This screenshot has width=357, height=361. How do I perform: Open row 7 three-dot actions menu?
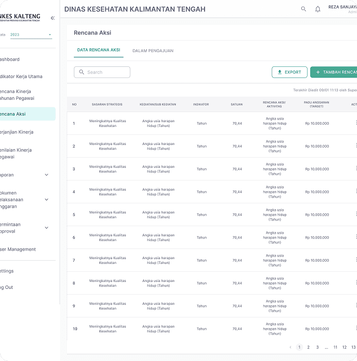coord(356,260)
